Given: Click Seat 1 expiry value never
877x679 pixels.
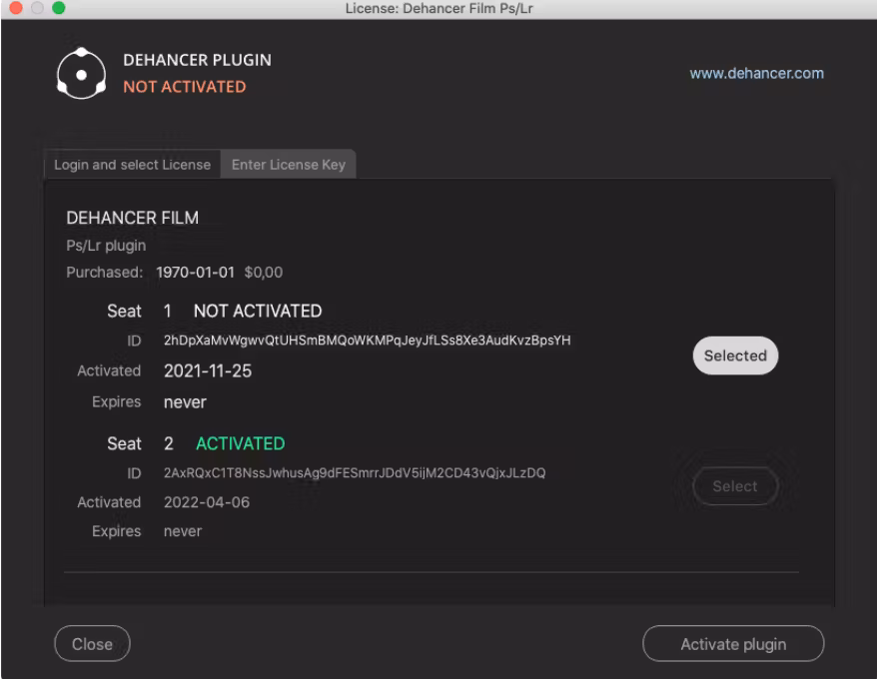Looking at the screenshot, I should pyautogui.click(x=185, y=402).
